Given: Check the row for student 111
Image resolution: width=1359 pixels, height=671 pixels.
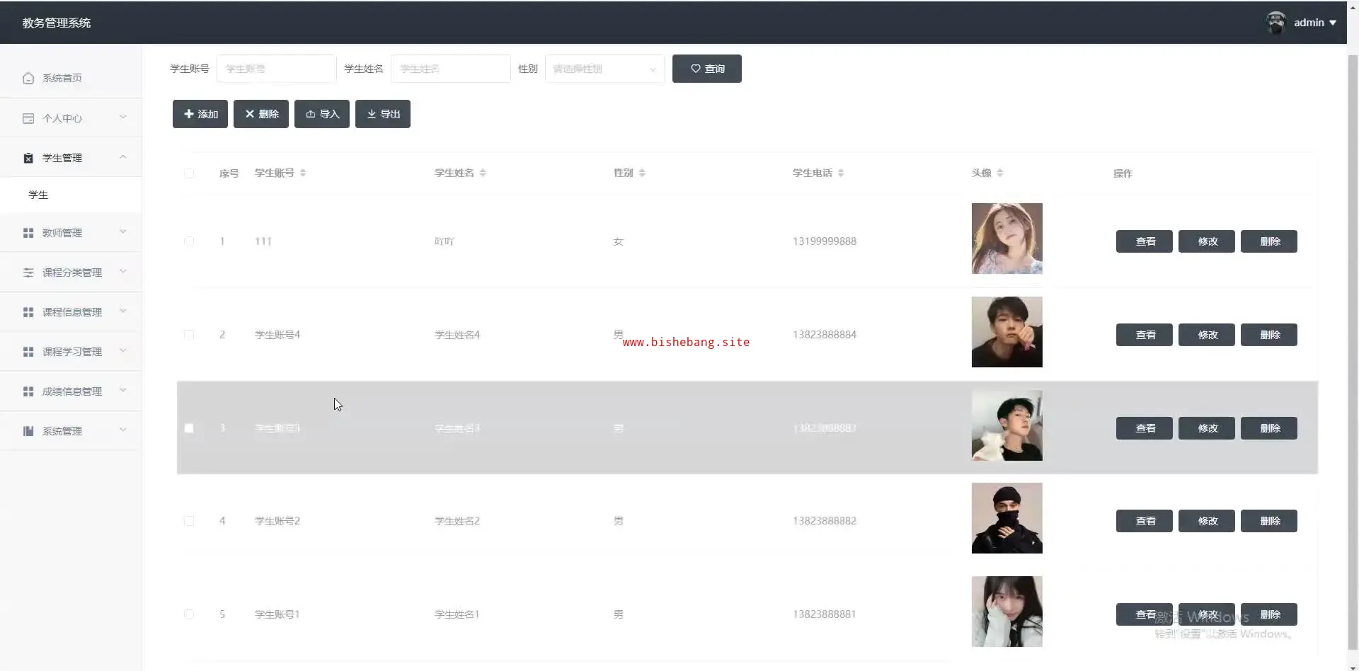Looking at the screenshot, I should pos(189,241).
